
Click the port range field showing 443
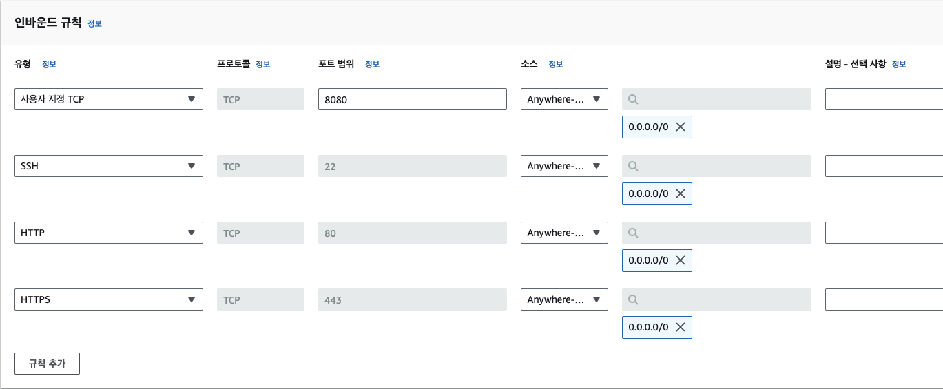412,299
